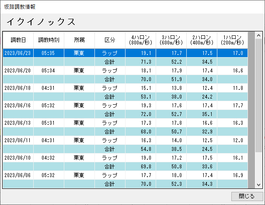Click the 16.3 one-furlong value on 2023/06/13
265x205 pixels.
pos(232,123)
